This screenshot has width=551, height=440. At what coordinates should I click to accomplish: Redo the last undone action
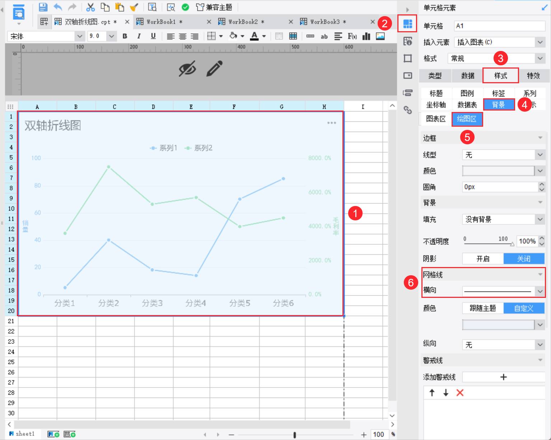coord(72,7)
